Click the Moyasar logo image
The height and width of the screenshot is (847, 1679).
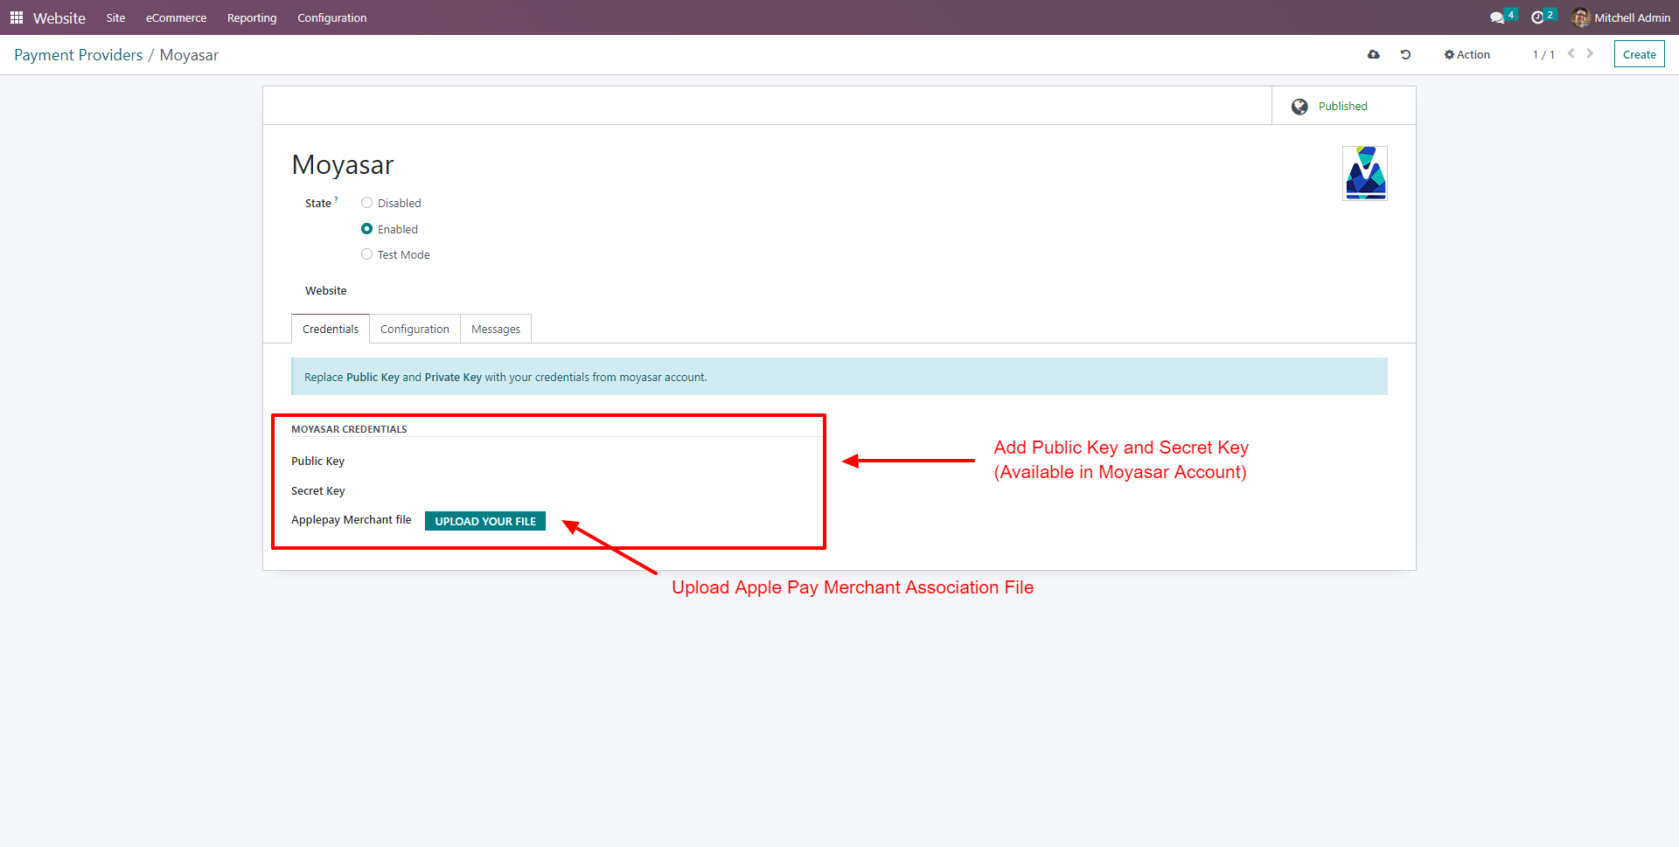pyautogui.click(x=1365, y=173)
